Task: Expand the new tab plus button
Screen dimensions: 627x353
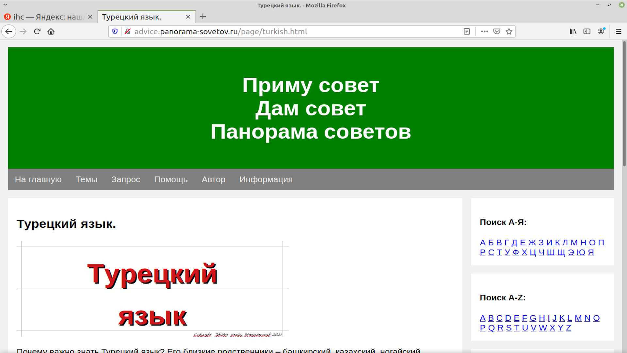Action: 203,17
